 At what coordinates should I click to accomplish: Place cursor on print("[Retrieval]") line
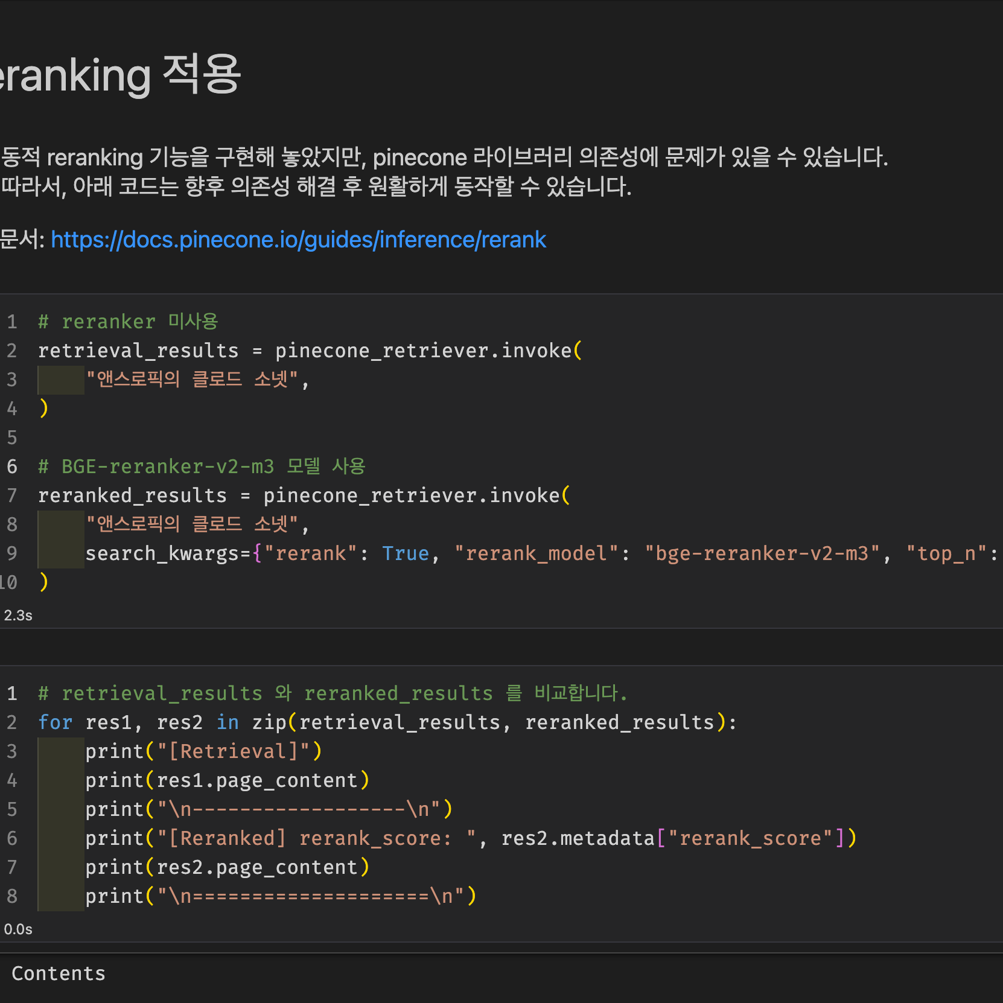coord(203,751)
